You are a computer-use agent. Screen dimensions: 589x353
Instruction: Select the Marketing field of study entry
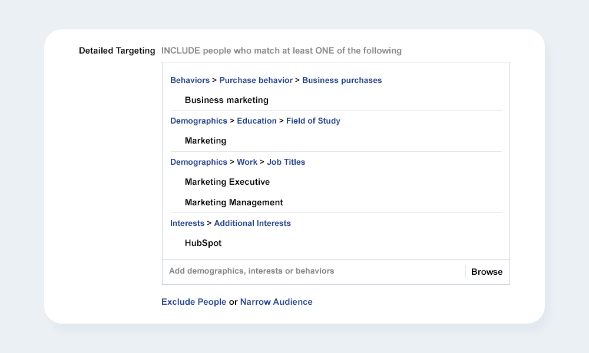coord(206,141)
